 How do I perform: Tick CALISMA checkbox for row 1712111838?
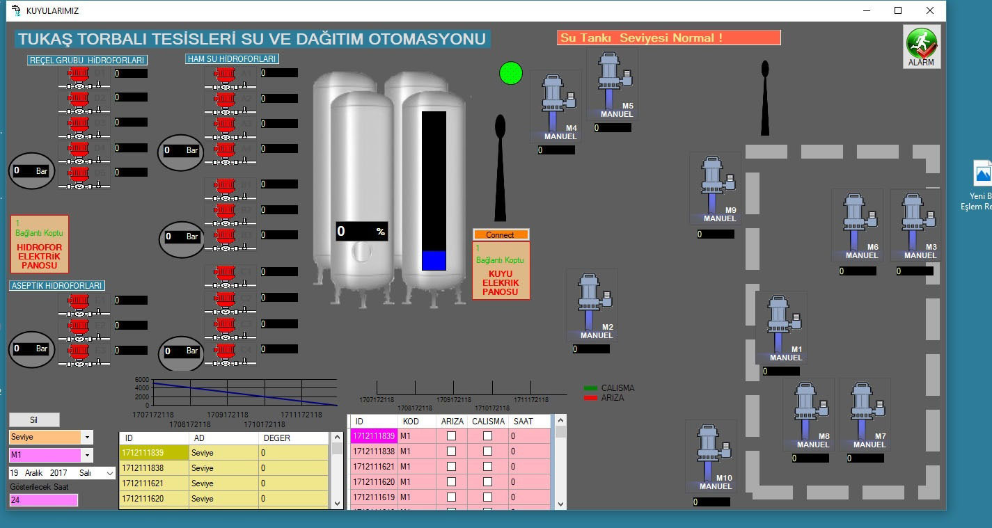487,451
